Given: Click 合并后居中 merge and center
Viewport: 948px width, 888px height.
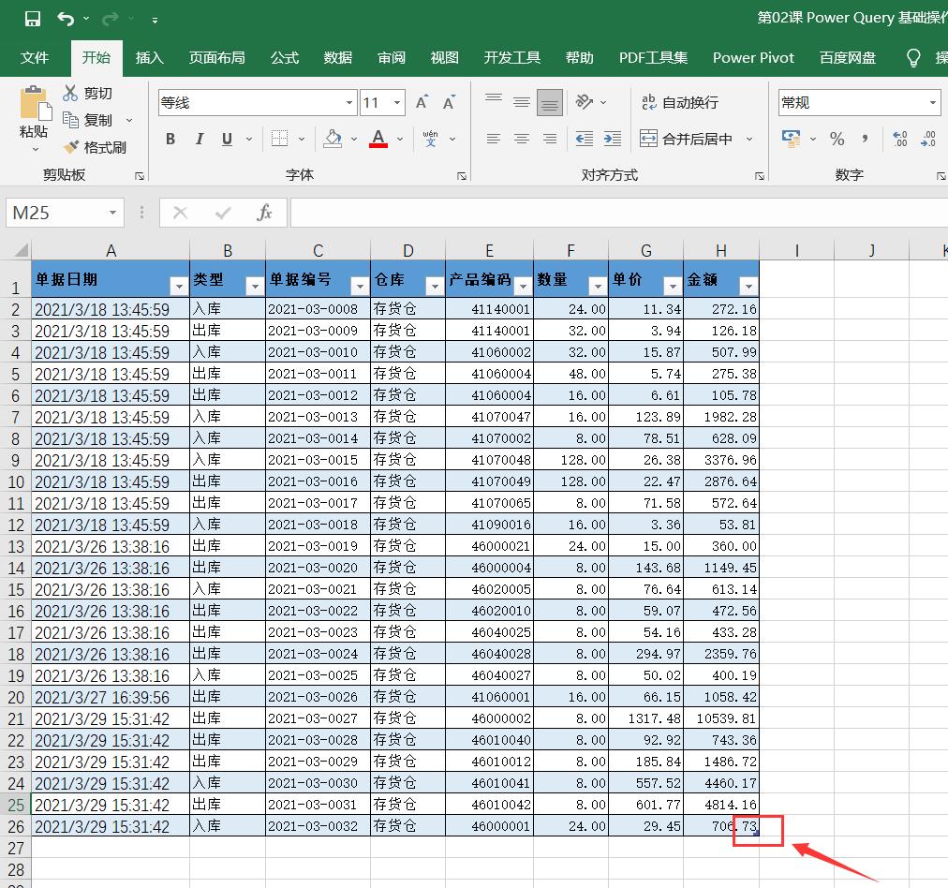Looking at the screenshot, I should point(687,139).
